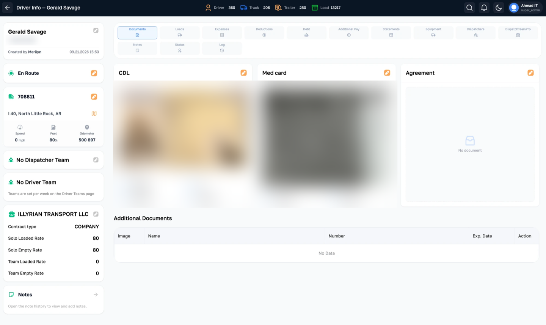Edit the En Route status
546x325 pixels.
point(94,73)
